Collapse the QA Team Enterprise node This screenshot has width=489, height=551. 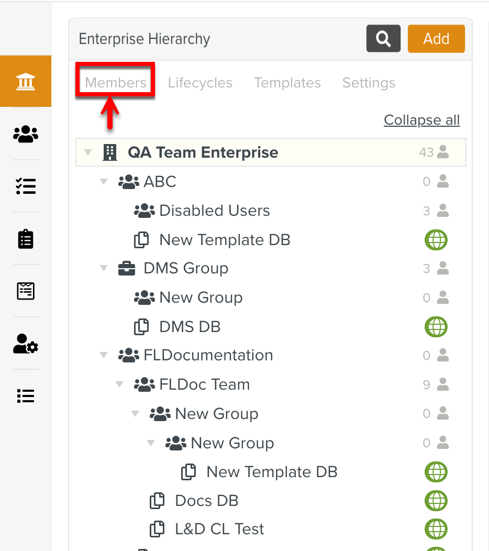click(x=88, y=152)
